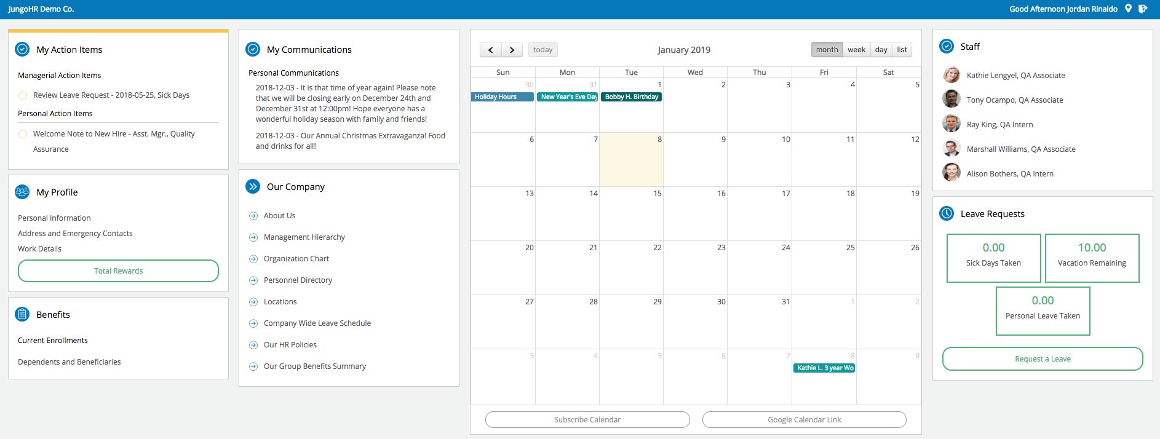Viewport: 1160px width, 439px height.
Task: Switch calendar to list view
Action: tap(902, 50)
